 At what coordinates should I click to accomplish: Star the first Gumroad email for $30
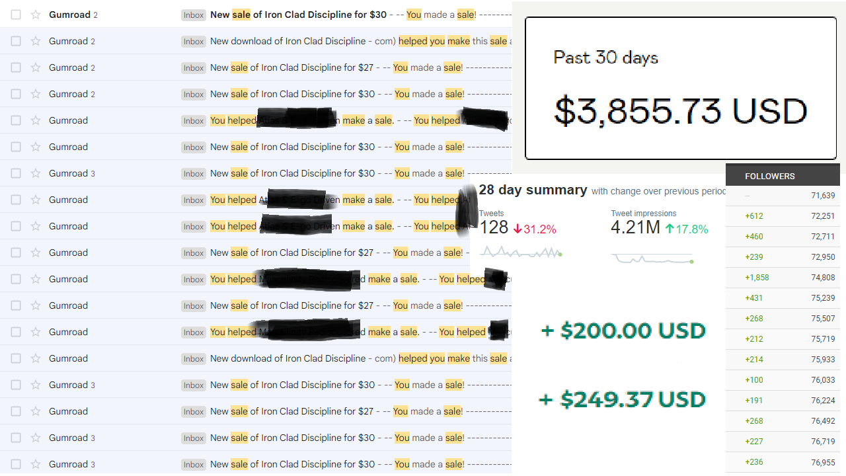[36, 15]
